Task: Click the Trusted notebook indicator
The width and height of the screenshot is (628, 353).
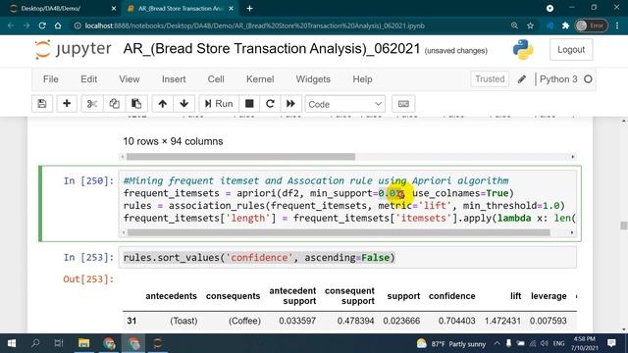Action: (490, 79)
